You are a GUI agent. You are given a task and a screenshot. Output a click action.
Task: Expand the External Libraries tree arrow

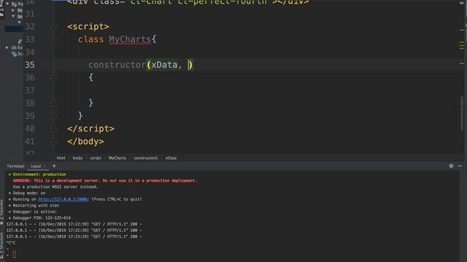click(7, 47)
